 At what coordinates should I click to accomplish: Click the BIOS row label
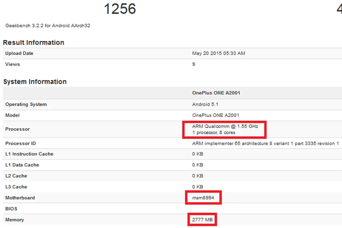tap(11, 209)
